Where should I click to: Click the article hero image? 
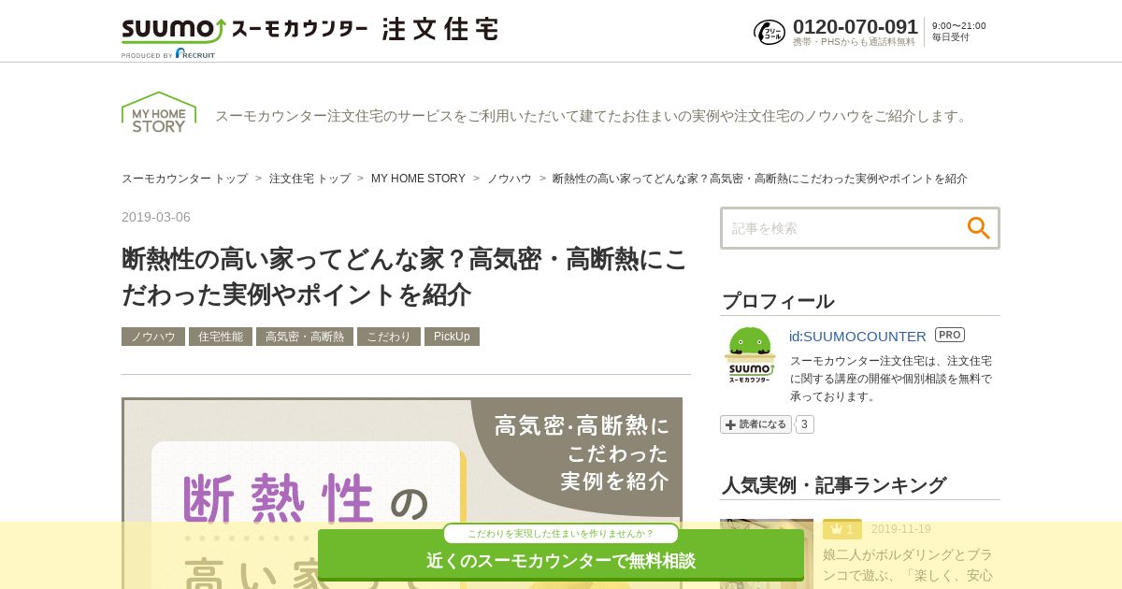402,493
